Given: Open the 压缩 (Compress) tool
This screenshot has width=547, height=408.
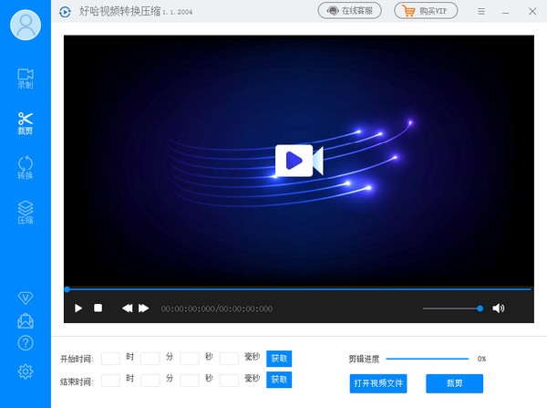Looking at the screenshot, I should pyautogui.click(x=26, y=213).
